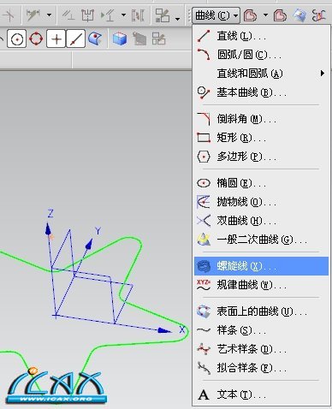Click the 艺术样条(D) studio spline icon
Image resolution: width=332 pixels, height=409 pixels.
click(204, 349)
